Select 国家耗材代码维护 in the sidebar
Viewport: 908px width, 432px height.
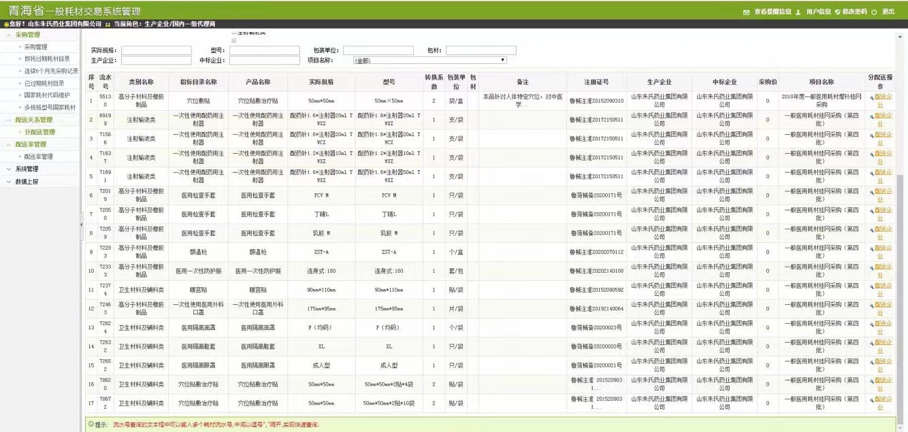47,95
